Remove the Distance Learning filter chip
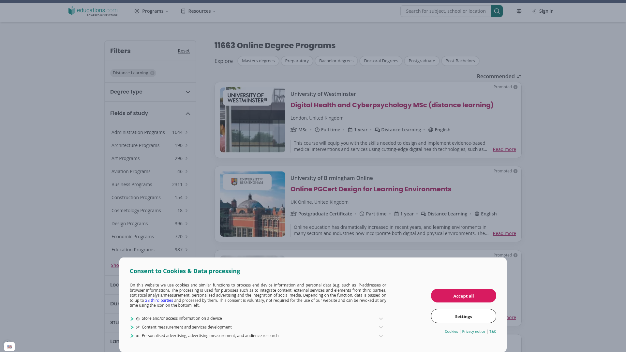 [x=152, y=73]
